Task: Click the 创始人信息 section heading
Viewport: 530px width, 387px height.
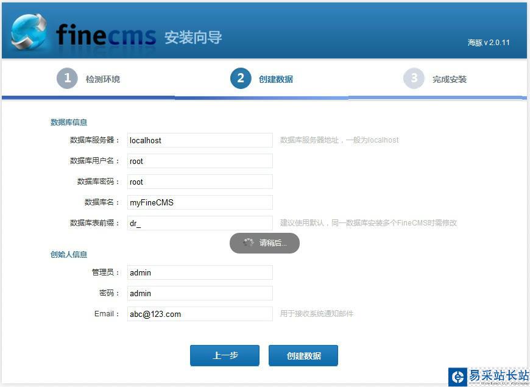Action: click(x=69, y=254)
